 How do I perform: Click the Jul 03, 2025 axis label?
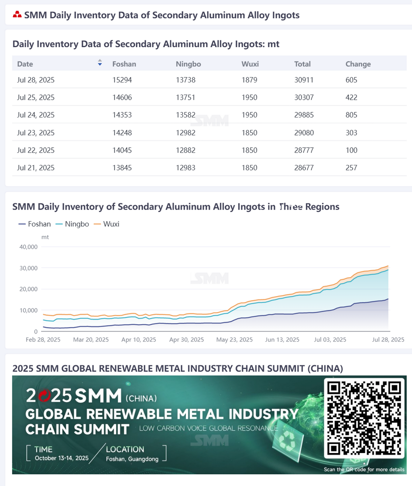click(330, 340)
